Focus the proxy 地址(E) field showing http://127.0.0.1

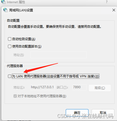pyautogui.click(x=43, y=87)
